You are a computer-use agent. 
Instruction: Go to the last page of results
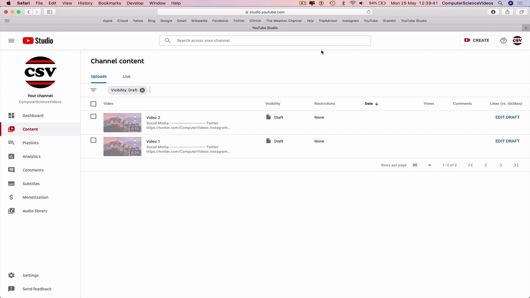coord(516,165)
